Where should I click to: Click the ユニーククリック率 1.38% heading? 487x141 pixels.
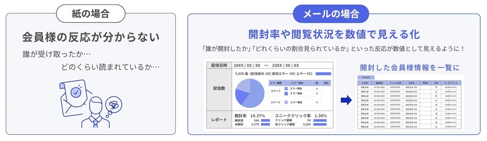[301, 115]
